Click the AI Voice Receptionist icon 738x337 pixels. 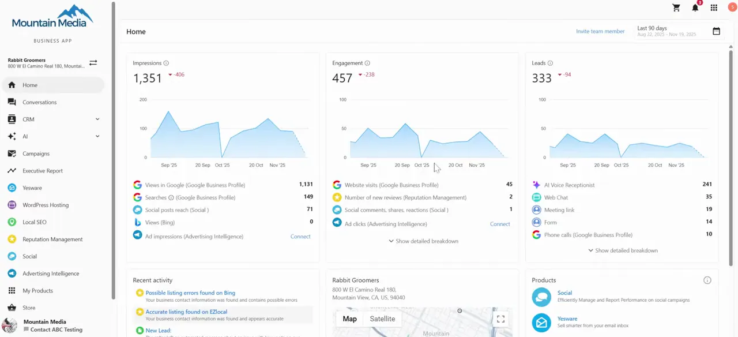[x=537, y=185]
